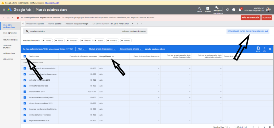This screenshot has width=274, height=128.
Task: Open the Informes reports icon
Action: coord(208,9)
